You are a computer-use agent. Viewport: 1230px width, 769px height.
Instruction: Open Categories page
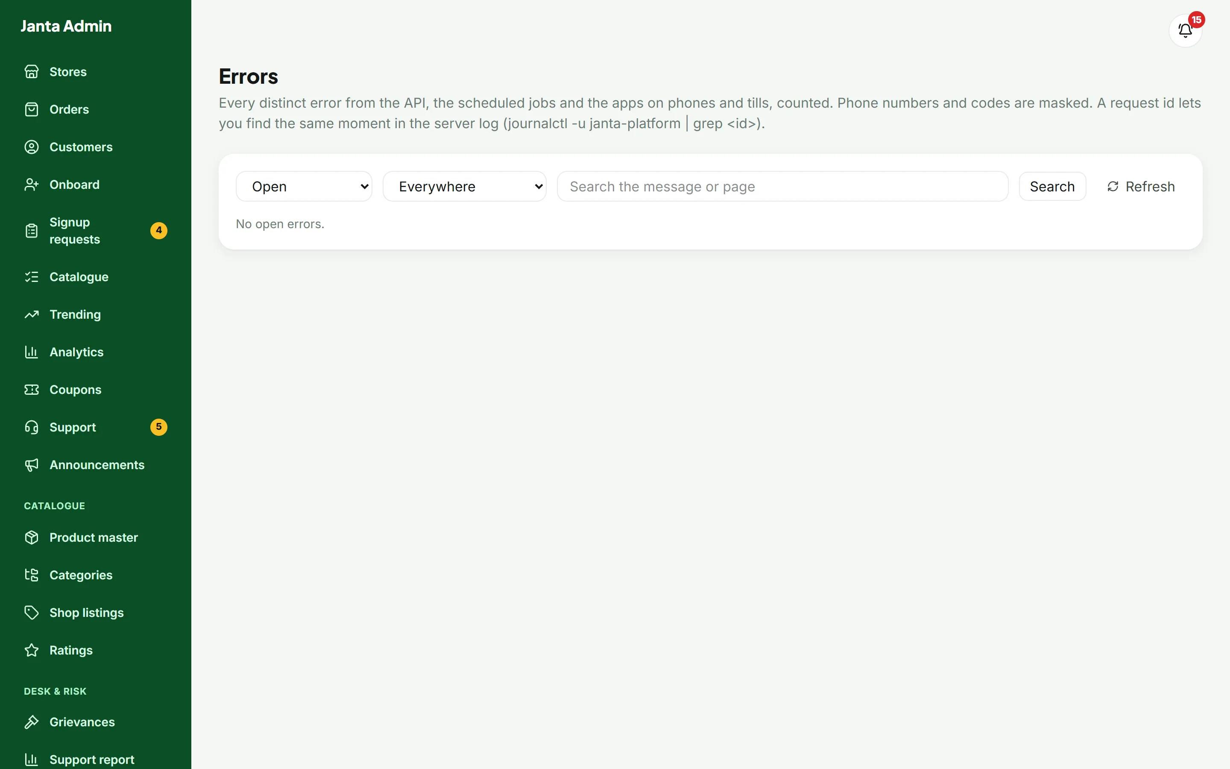click(96, 575)
